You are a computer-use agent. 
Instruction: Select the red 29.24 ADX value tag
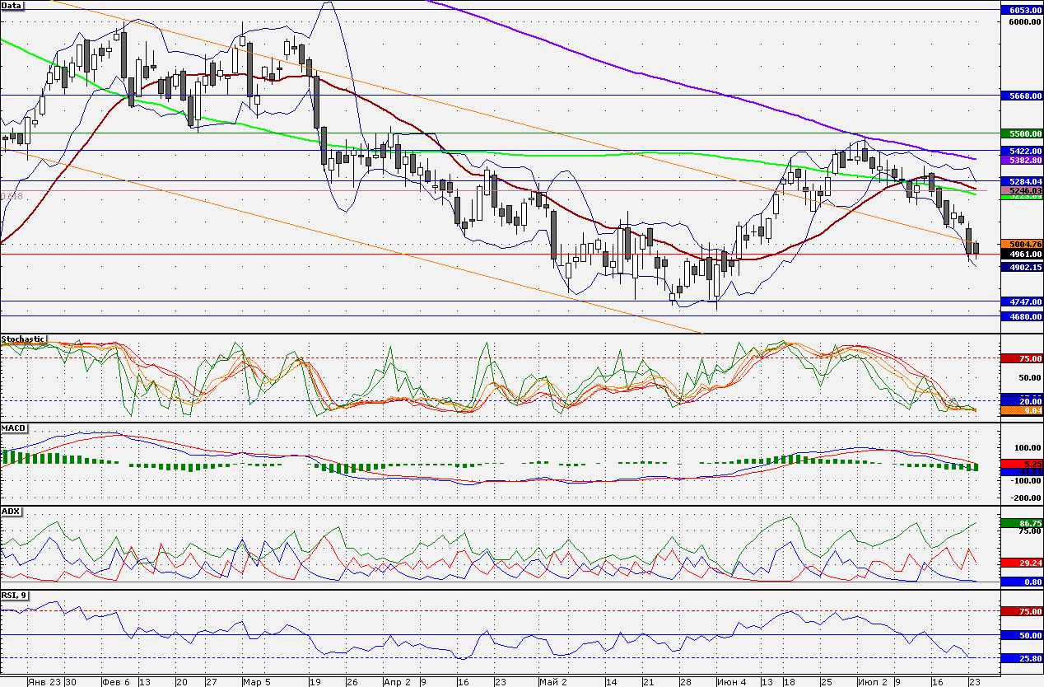pos(1021,562)
